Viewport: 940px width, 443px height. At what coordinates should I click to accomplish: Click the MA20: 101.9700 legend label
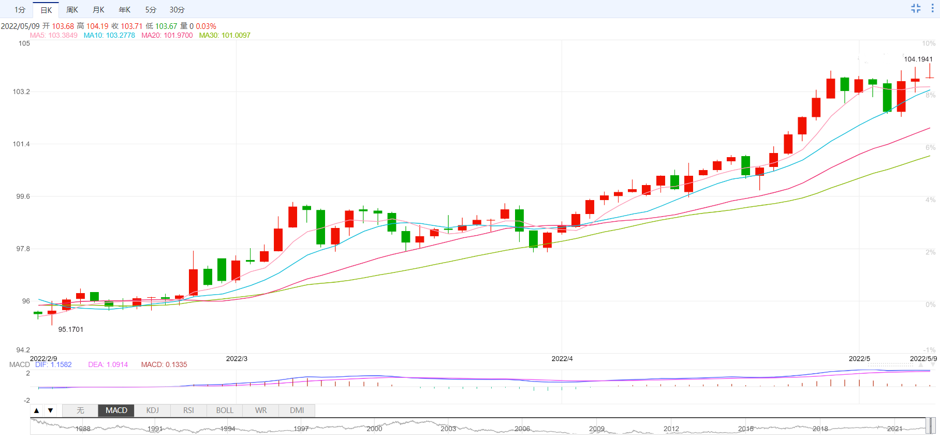[167, 35]
